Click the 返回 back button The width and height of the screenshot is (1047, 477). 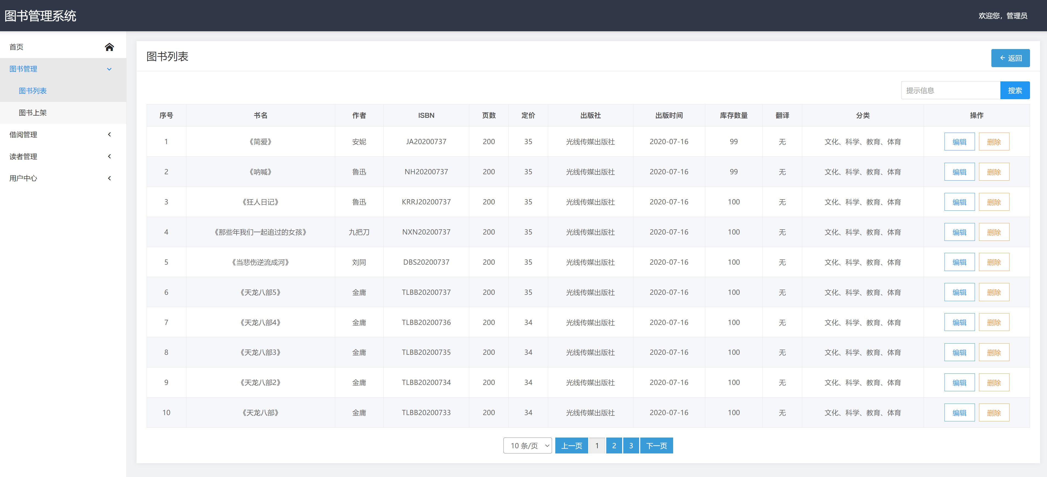click(1010, 58)
